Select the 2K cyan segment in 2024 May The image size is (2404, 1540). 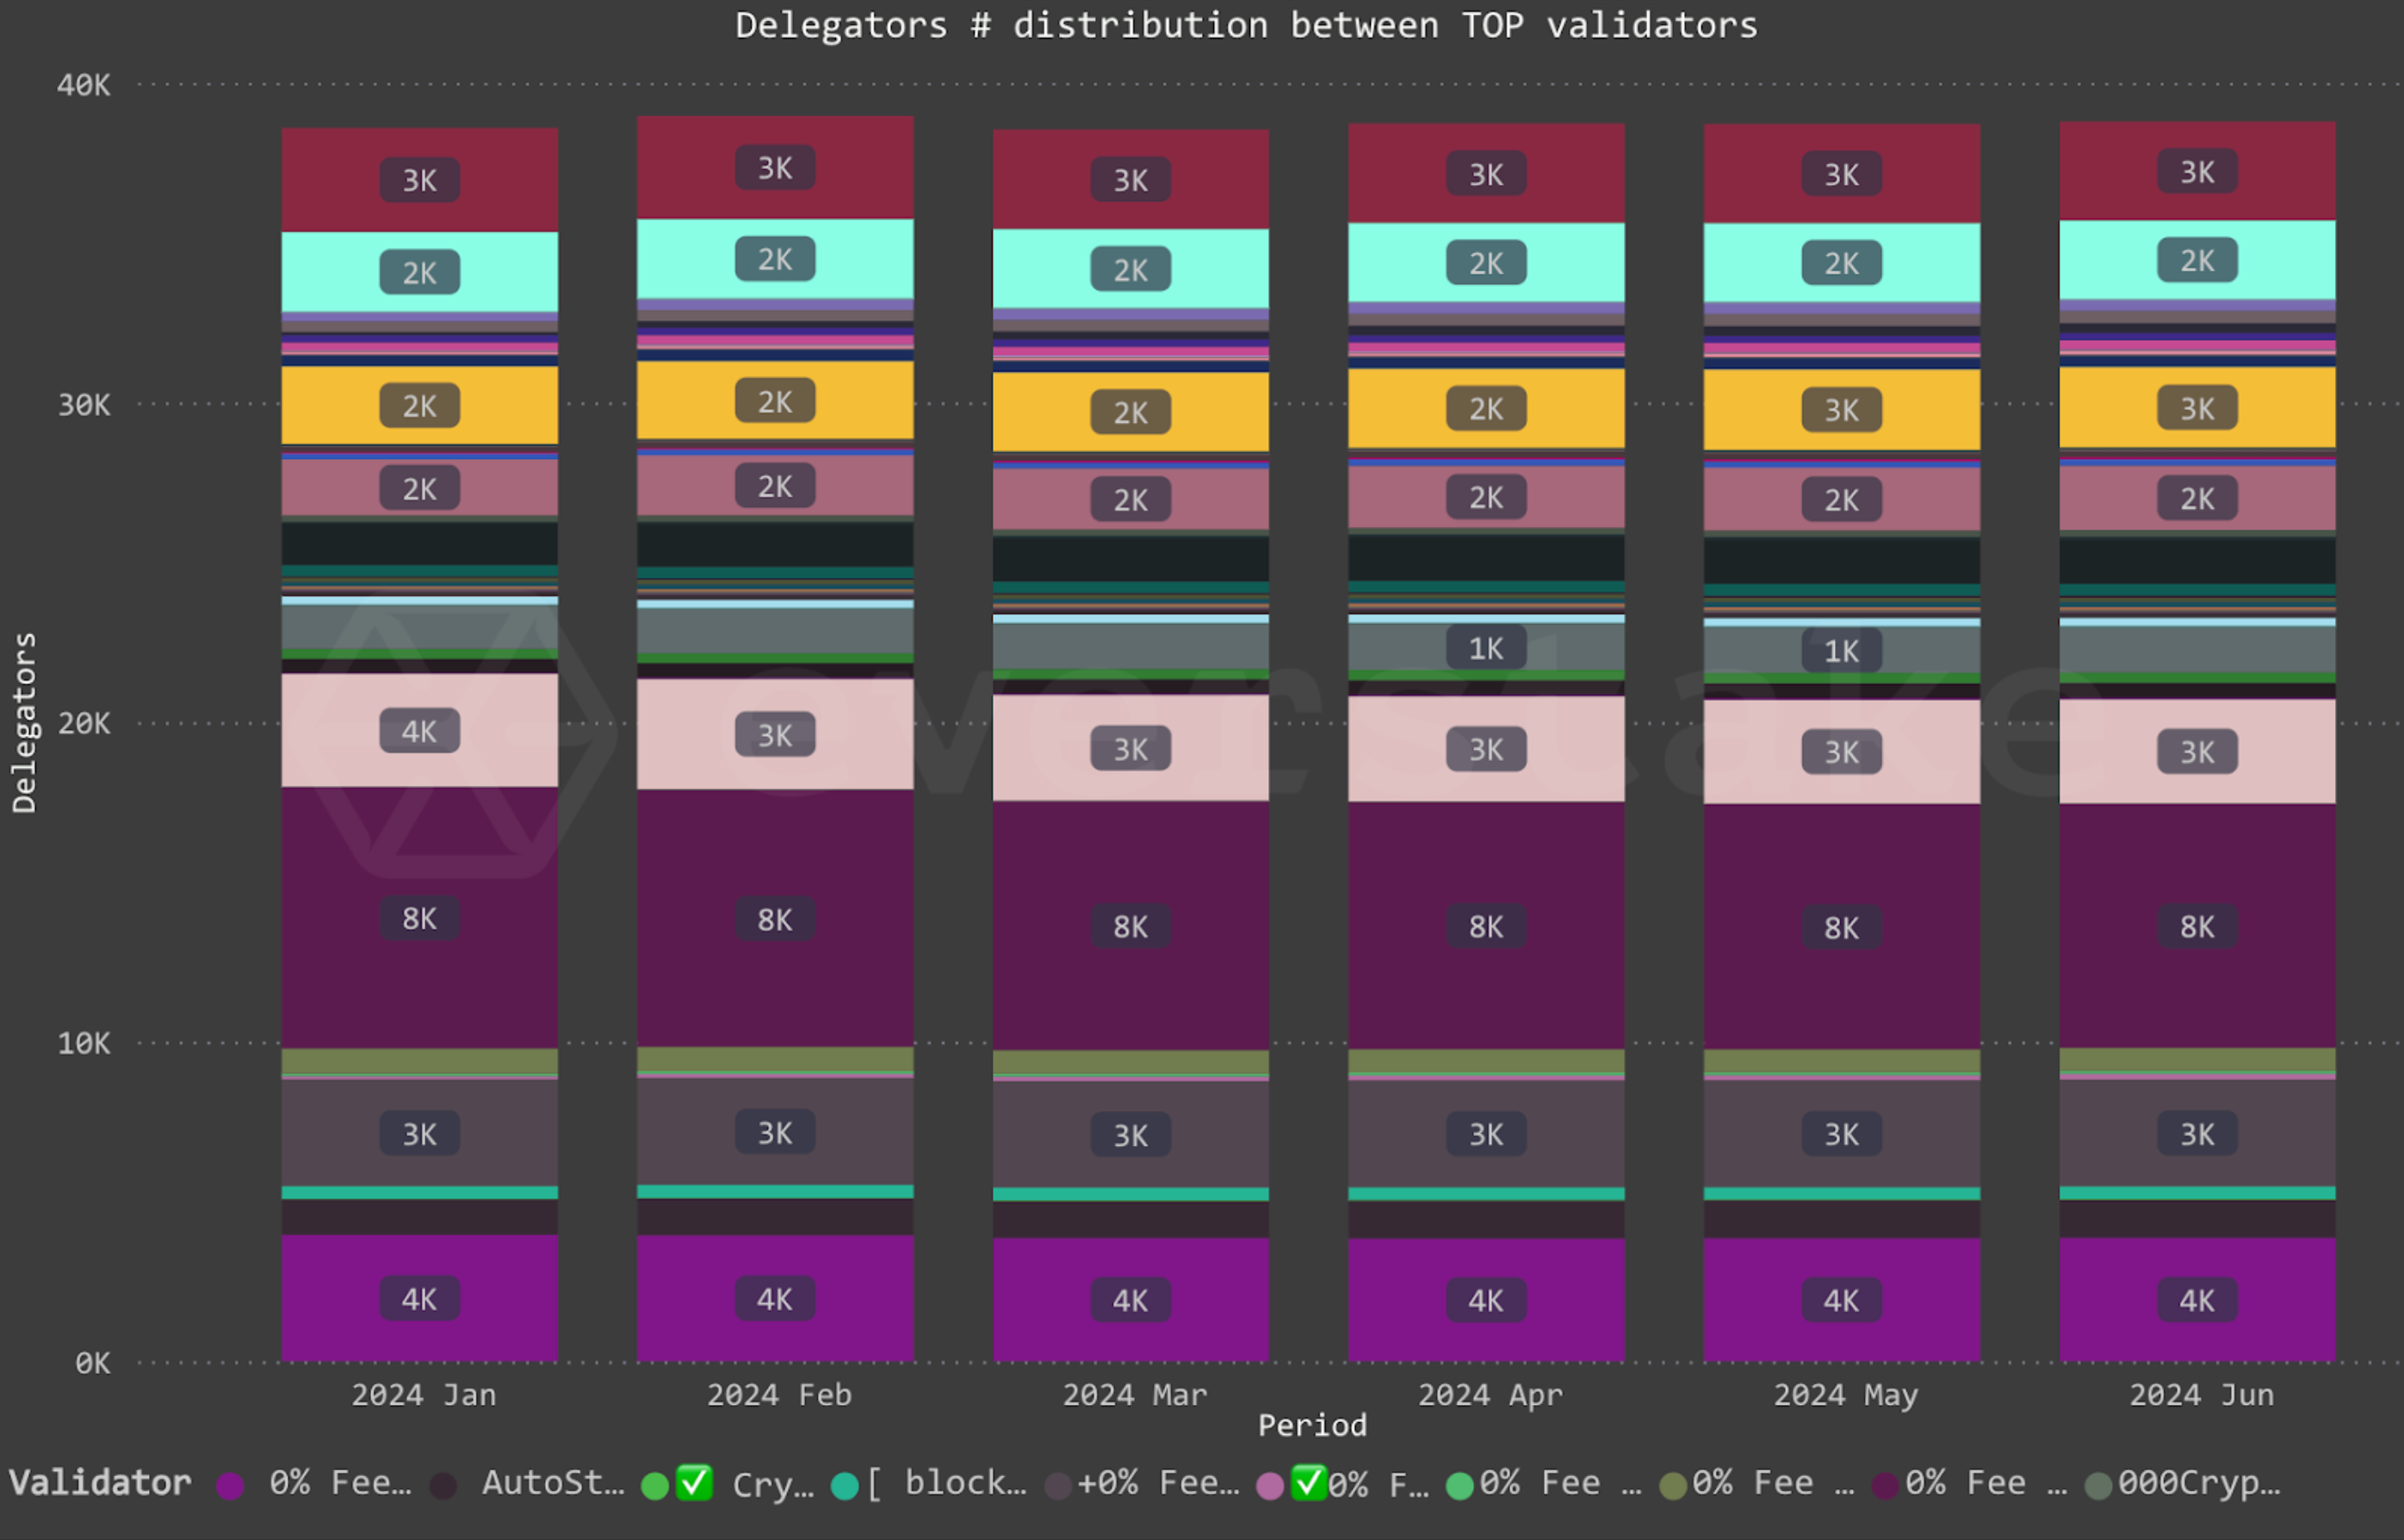[x=1842, y=263]
